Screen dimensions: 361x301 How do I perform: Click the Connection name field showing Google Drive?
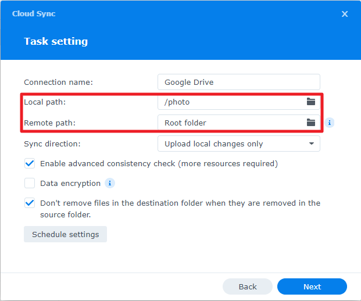[238, 82]
